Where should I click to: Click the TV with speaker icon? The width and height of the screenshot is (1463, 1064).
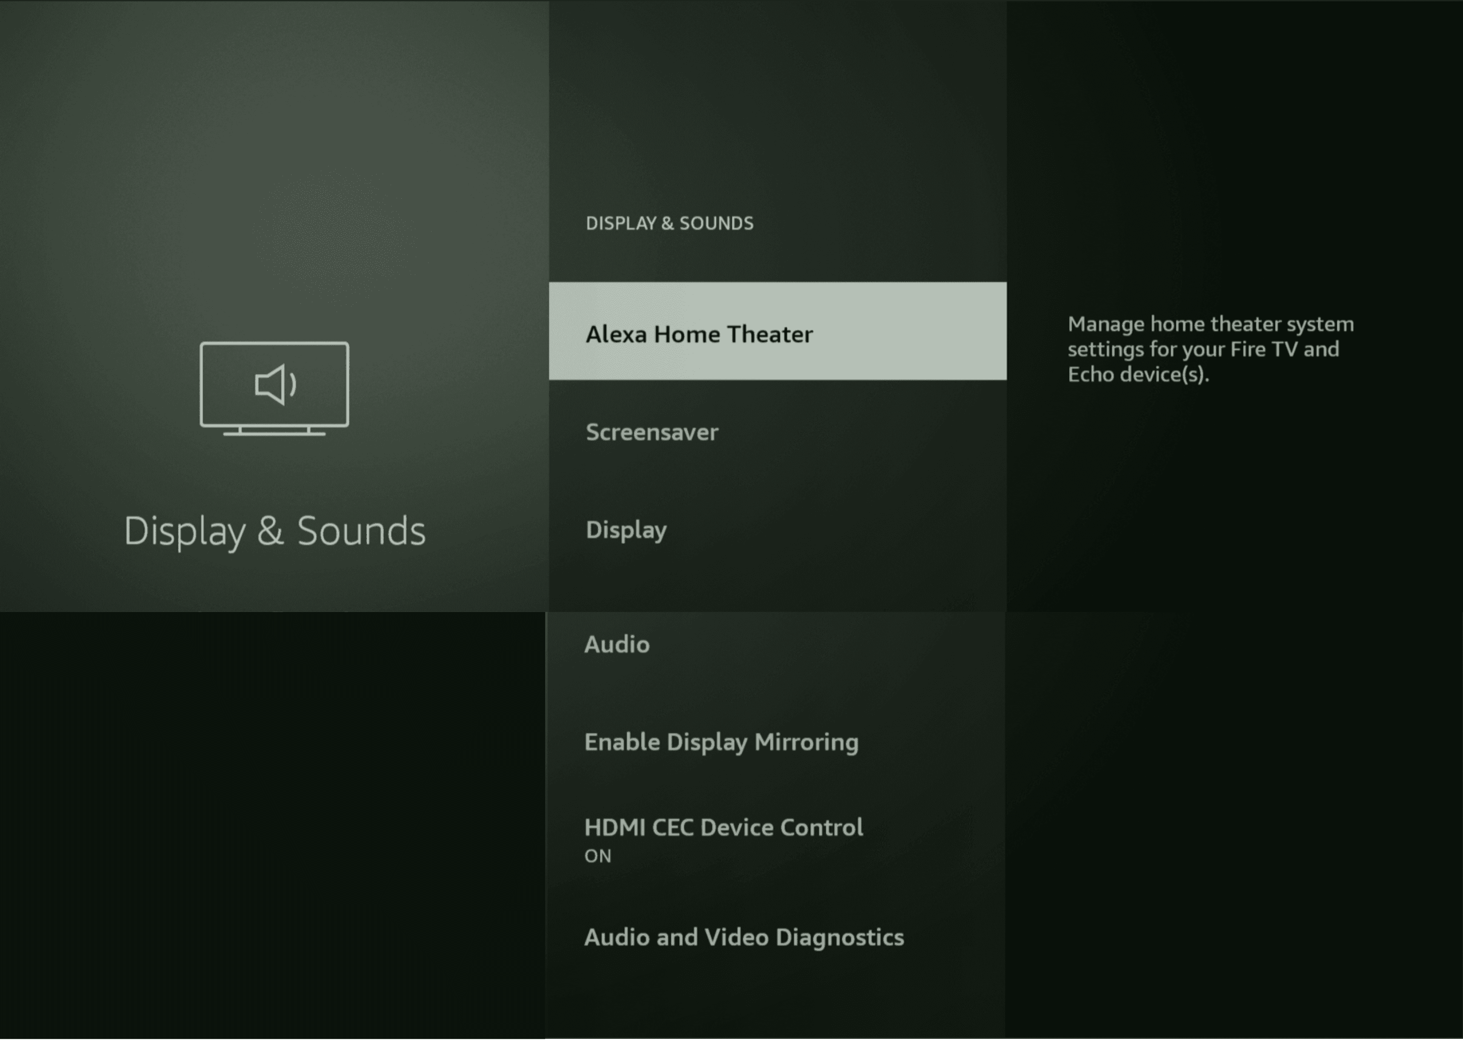coord(274,387)
